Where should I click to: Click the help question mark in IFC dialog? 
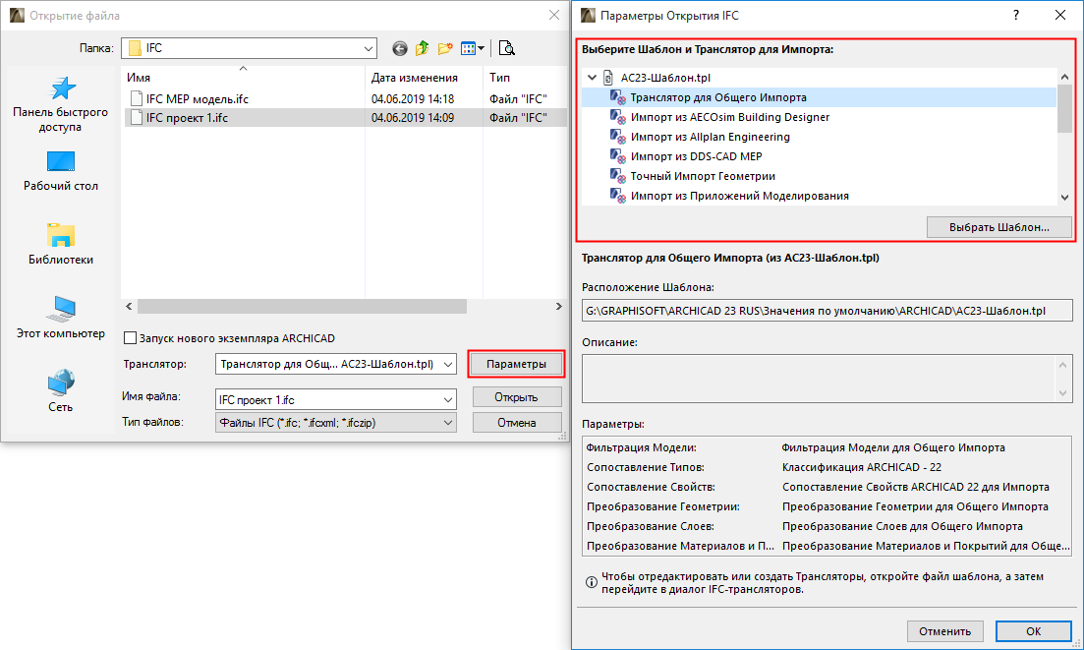(1015, 15)
